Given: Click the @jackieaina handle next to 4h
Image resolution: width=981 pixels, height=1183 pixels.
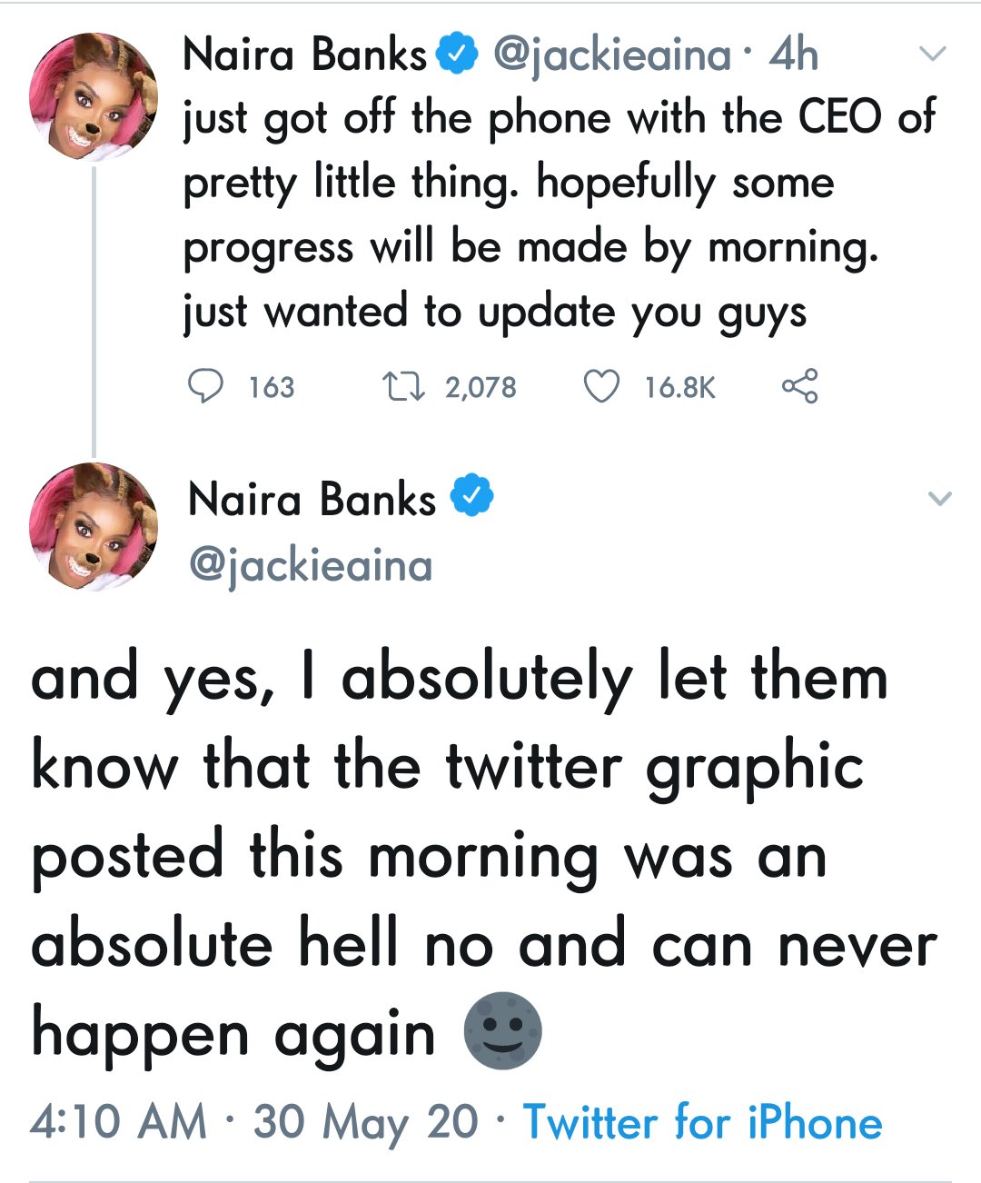Looking at the screenshot, I should (611, 55).
